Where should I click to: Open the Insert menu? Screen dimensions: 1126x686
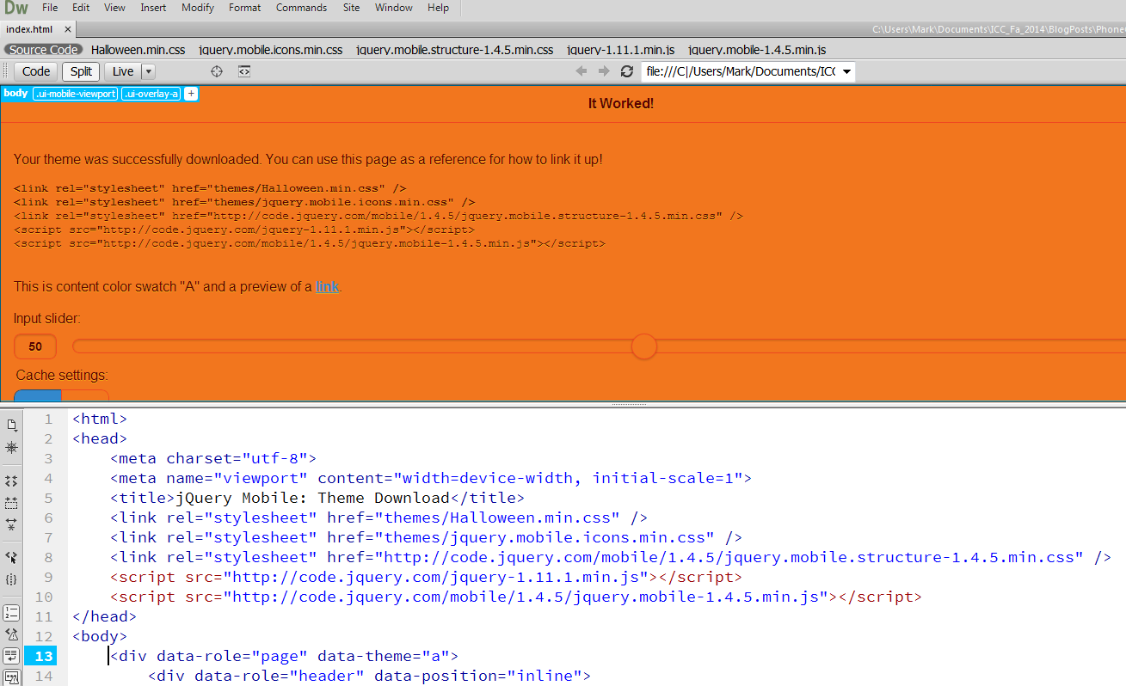[153, 8]
